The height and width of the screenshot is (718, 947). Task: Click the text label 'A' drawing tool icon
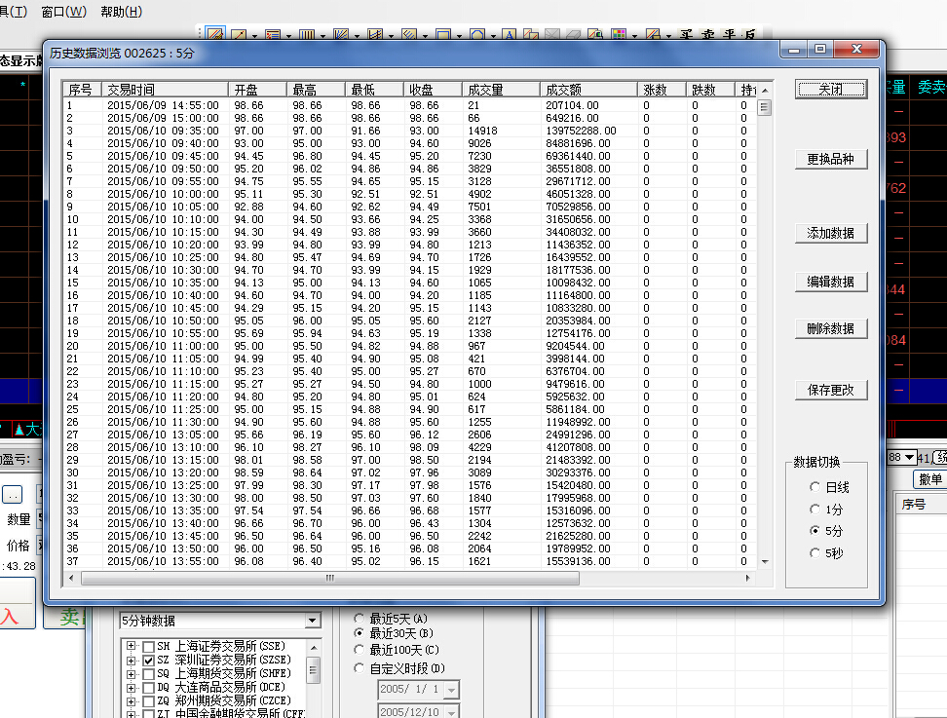pos(508,35)
